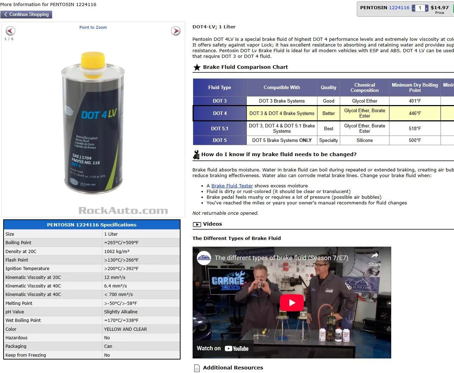454x373 pixels.
Task: Click the 518°F cell
Action: [x=415, y=128]
